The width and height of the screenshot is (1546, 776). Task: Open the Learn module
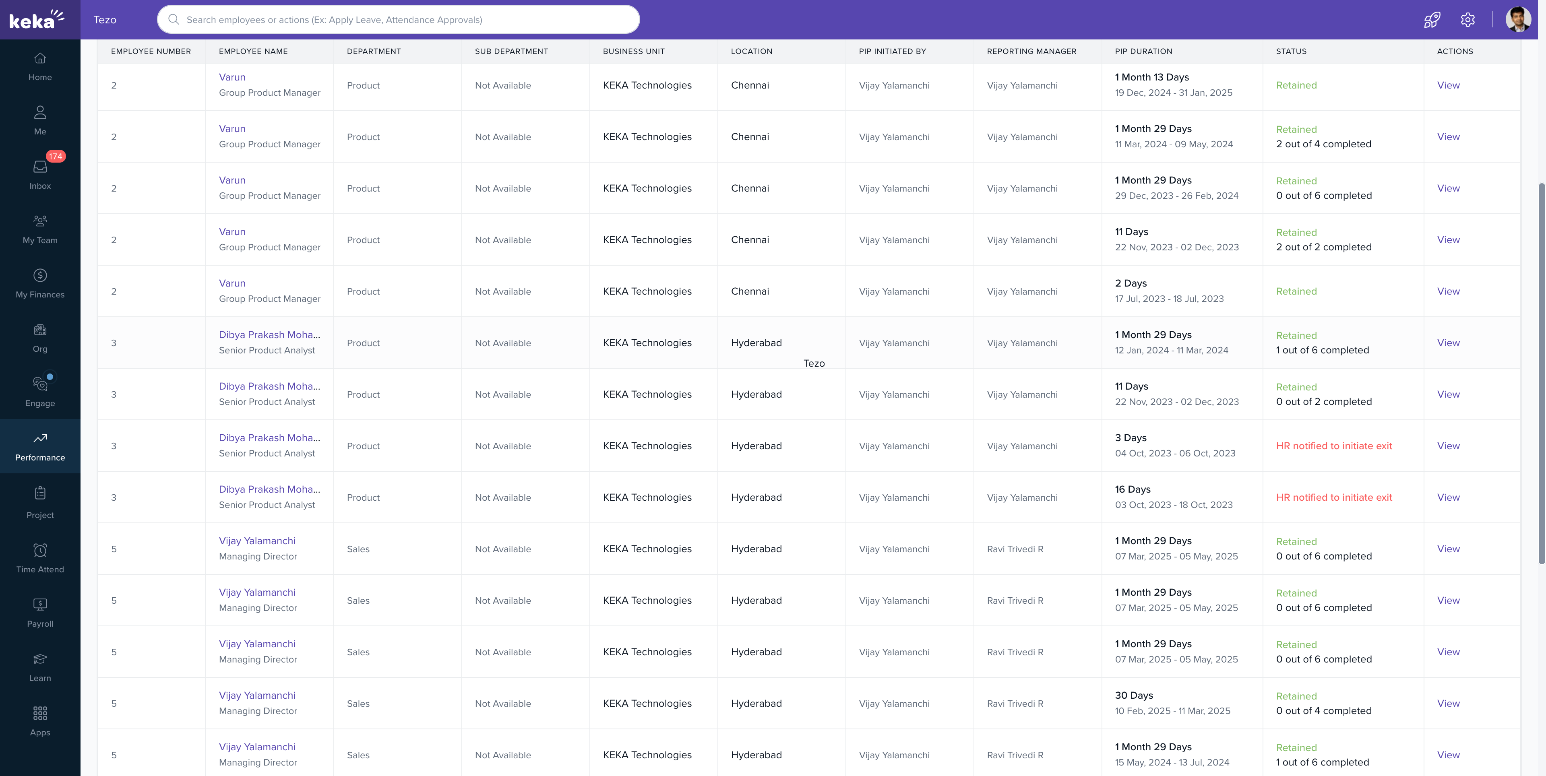[x=39, y=667]
